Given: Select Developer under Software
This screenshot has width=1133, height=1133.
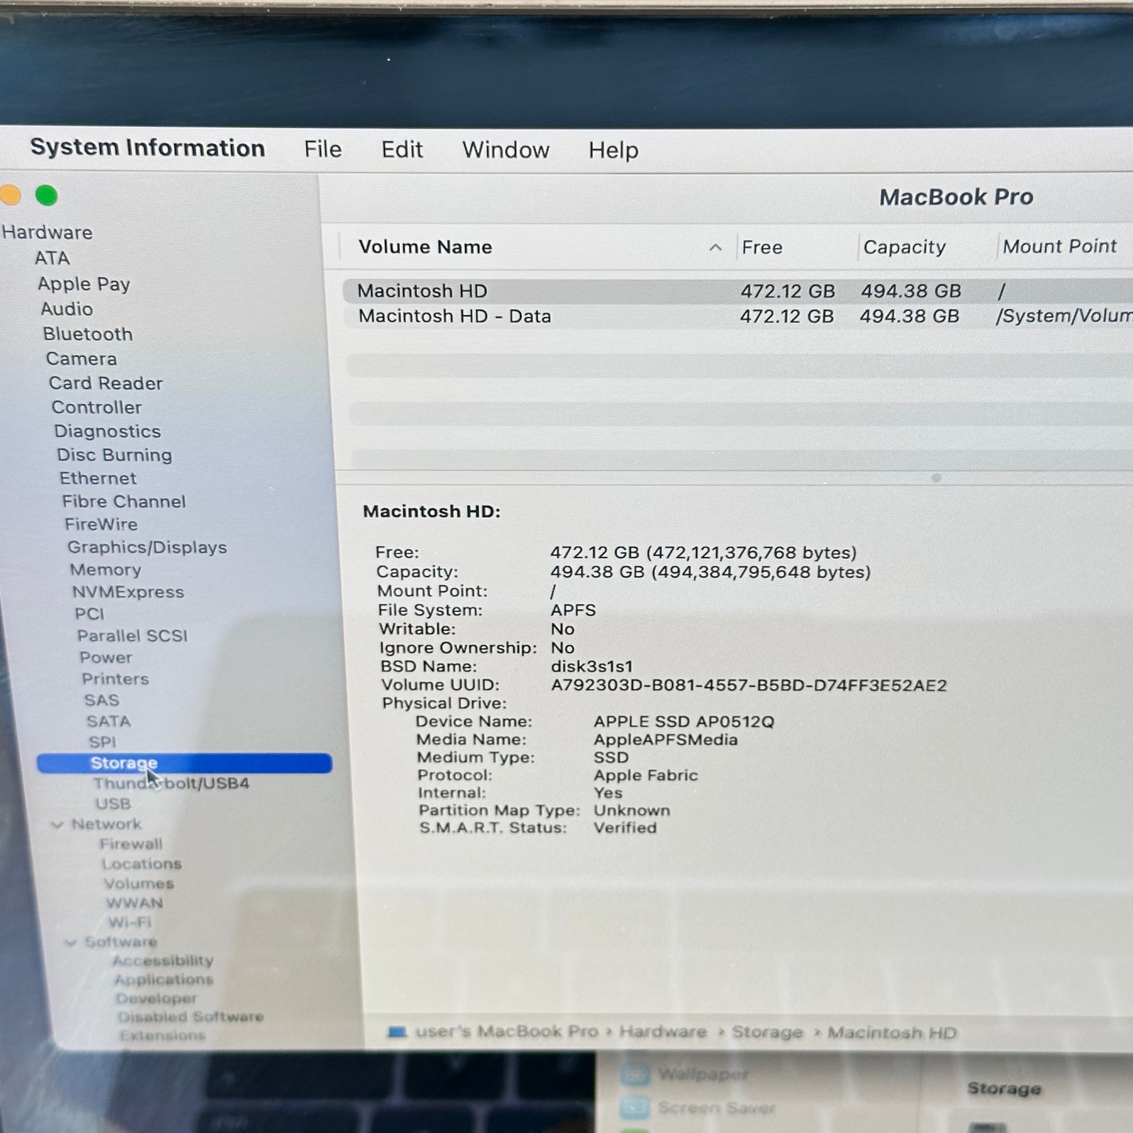Looking at the screenshot, I should tap(157, 998).
